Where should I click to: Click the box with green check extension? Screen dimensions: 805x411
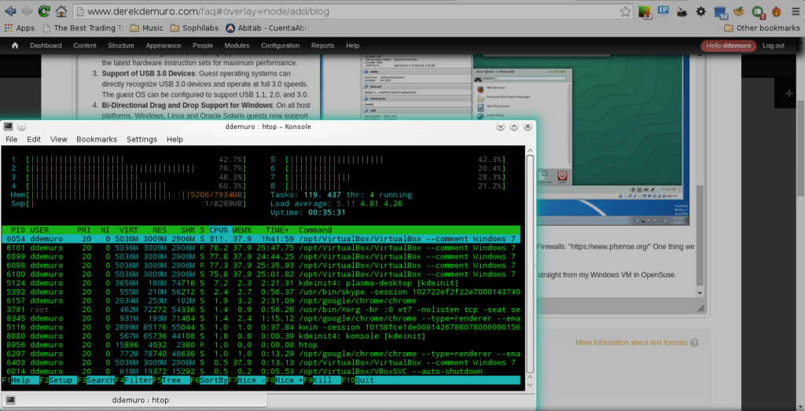tap(738, 11)
